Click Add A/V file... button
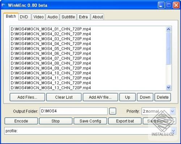This screenshot has height=144, width=181. click(100, 97)
